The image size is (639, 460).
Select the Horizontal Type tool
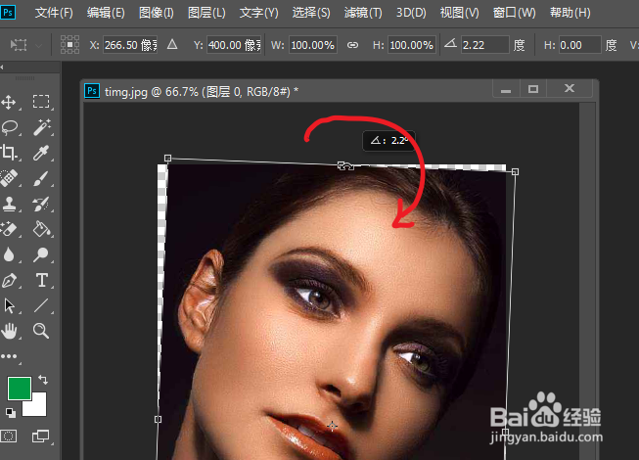[41, 280]
